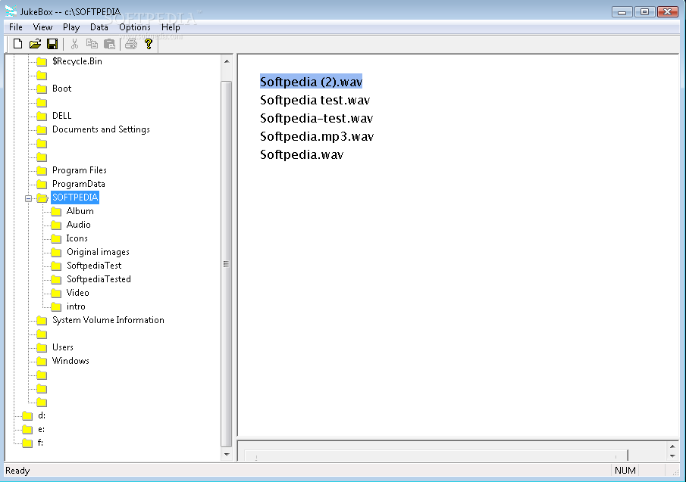Select Softpedia (2).wav in the file list

click(311, 82)
